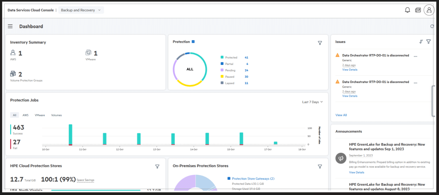Show info beside the Protection title
Viewport: 439px width, 195px height.
coord(193,42)
